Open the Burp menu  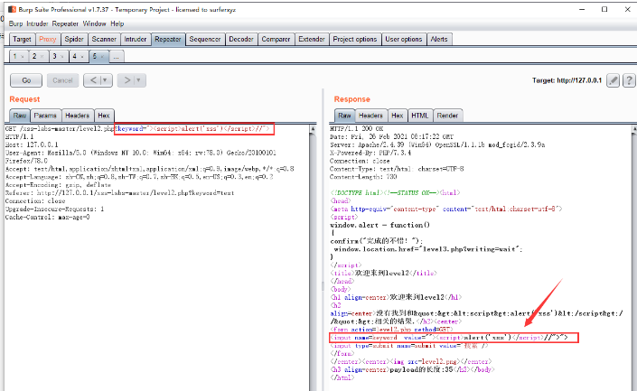pyautogui.click(x=16, y=23)
